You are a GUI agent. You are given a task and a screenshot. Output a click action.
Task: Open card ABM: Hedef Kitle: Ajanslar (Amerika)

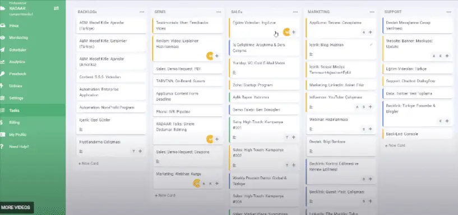111,62
